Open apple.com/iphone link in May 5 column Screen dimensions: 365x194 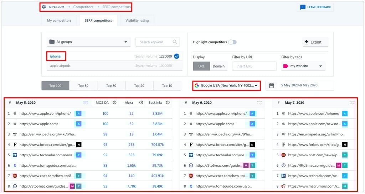(x=45, y=113)
